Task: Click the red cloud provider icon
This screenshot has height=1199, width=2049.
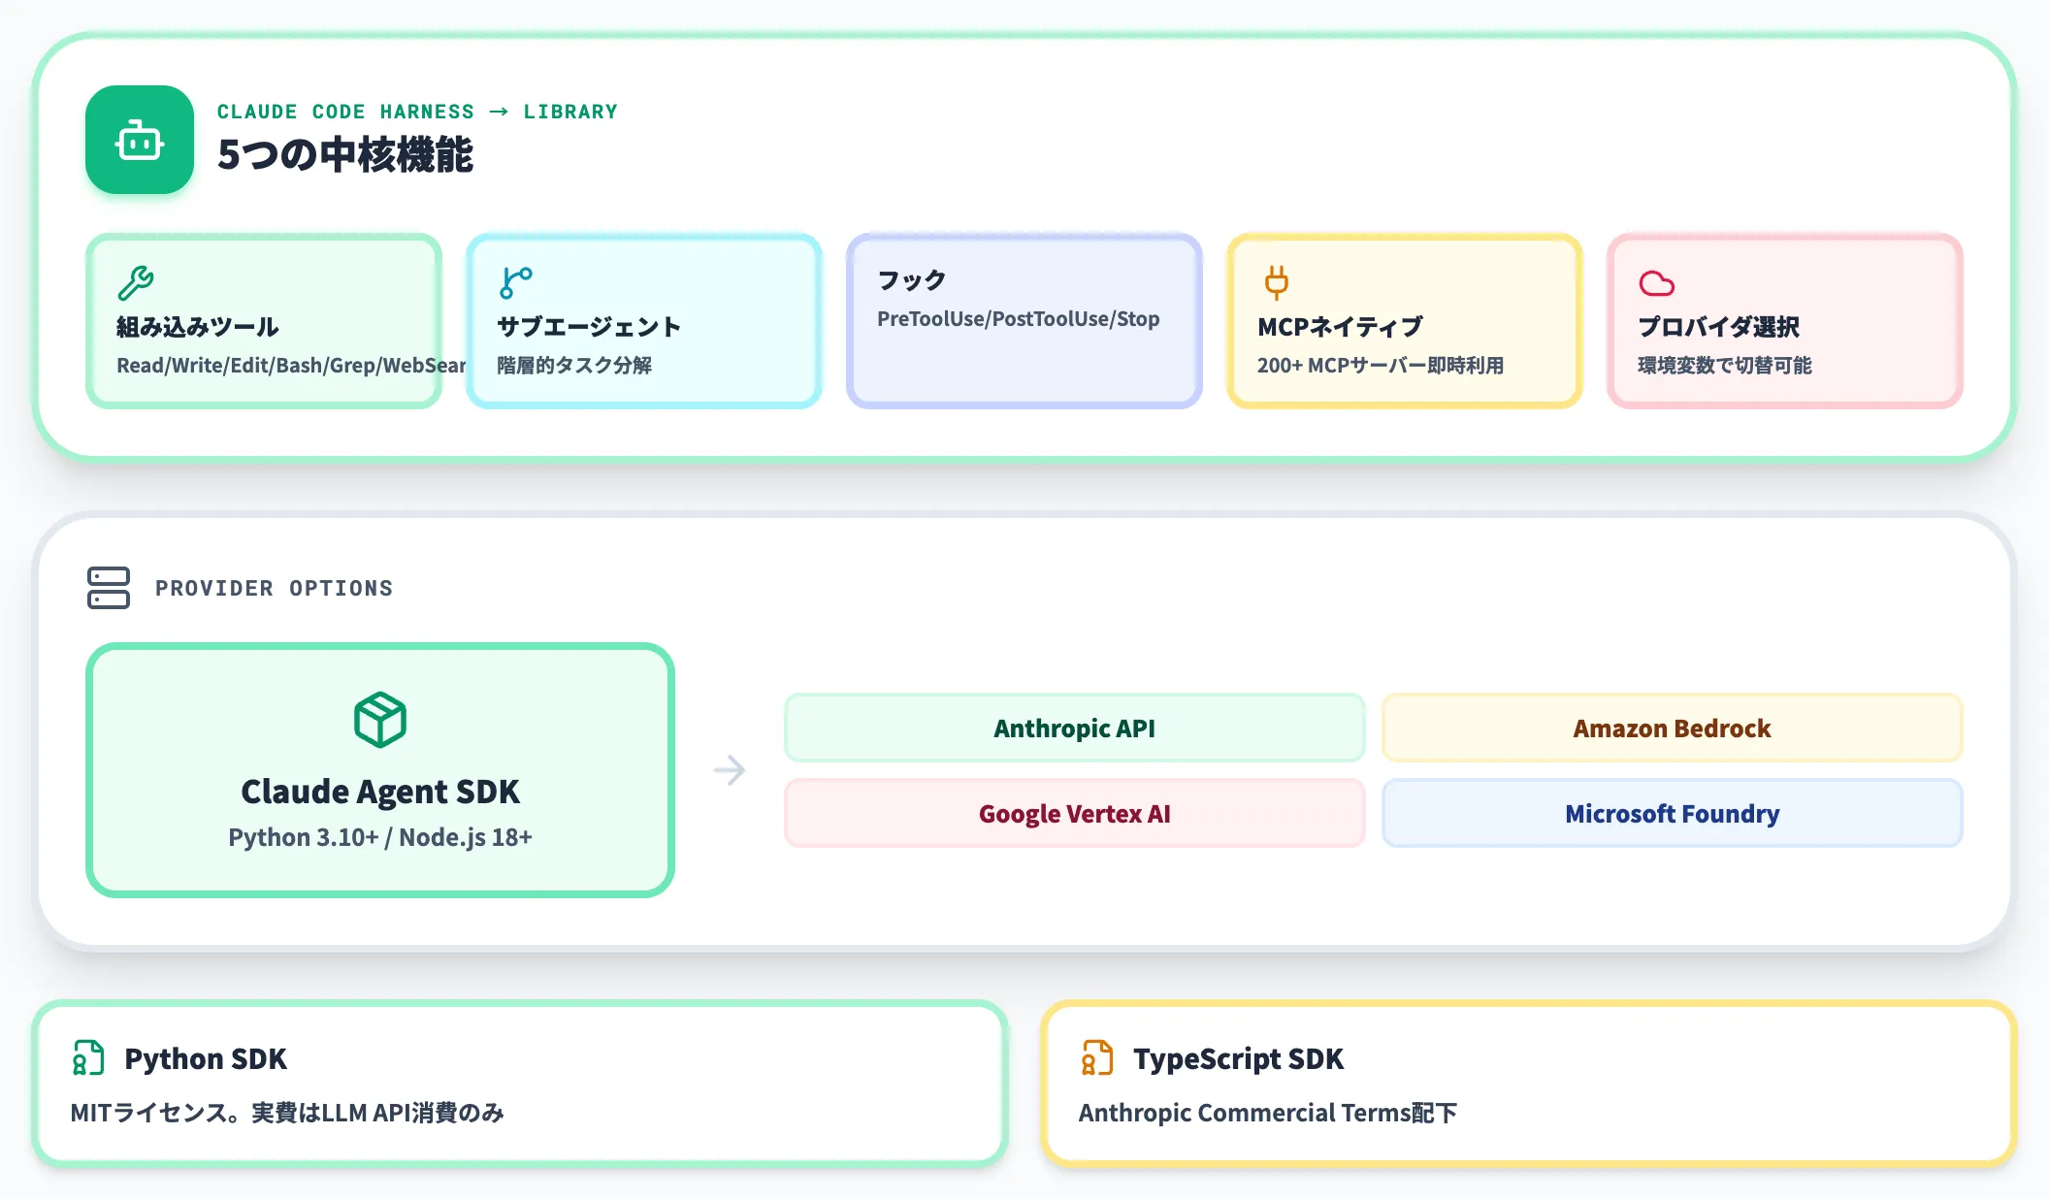Action: 1657,283
